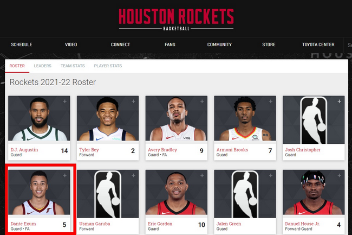This screenshot has height=235, width=352.
Task: Click the plus icon on Danuel House Jr.'s card
Action: (339, 175)
